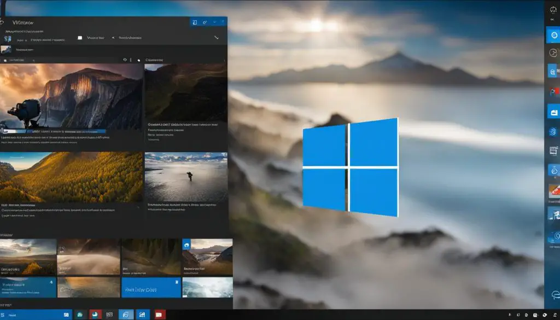Expand the chevron at the far right of the header
This screenshot has height=320, width=560.
[x=217, y=37]
